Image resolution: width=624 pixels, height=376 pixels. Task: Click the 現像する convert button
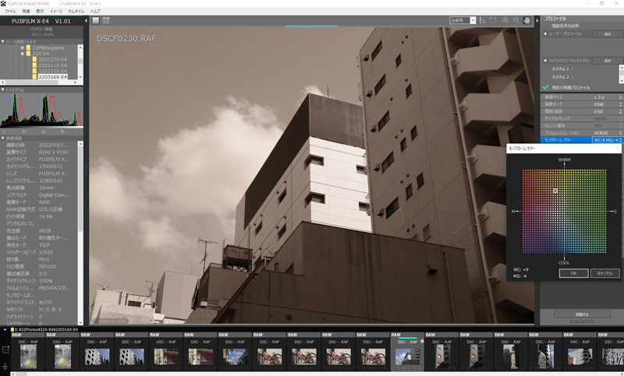[582, 314]
